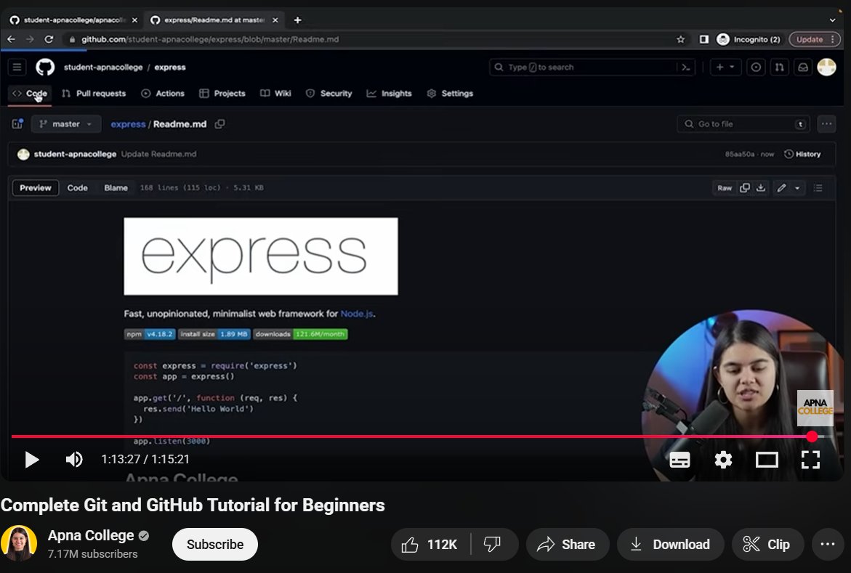Switch file view to Code
Viewport: 851px width, 573px height.
[77, 188]
